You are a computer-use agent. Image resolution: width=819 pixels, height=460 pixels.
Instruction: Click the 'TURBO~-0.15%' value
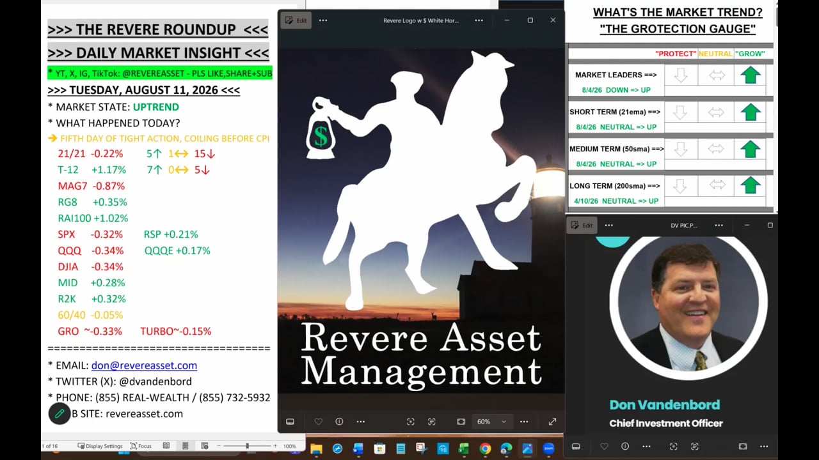(x=176, y=331)
